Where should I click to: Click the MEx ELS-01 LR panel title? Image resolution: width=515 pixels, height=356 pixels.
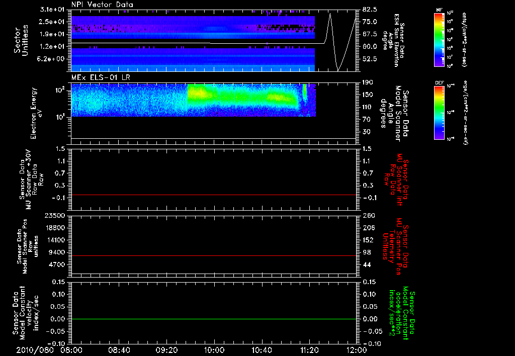tap(101, 78)
